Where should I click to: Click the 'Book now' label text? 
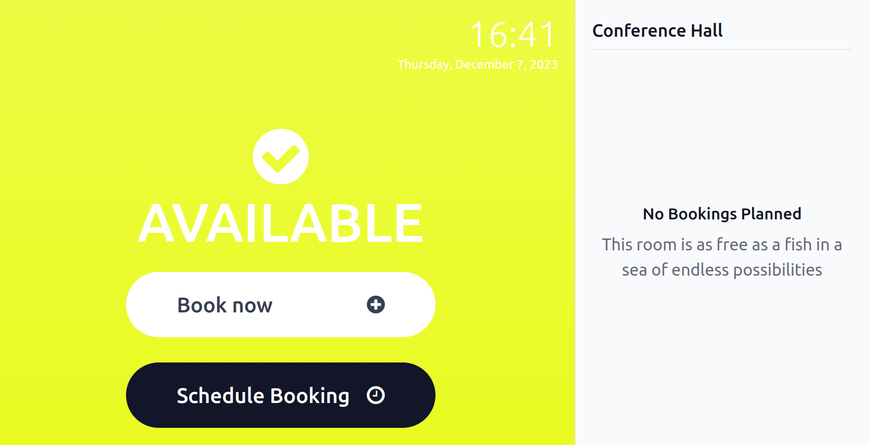(225, 305)
